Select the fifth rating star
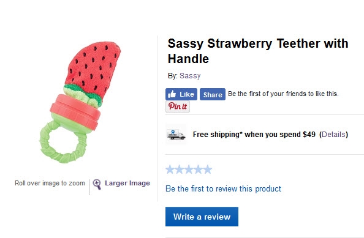This screenshot has width=364, height=238. point(208,169)
